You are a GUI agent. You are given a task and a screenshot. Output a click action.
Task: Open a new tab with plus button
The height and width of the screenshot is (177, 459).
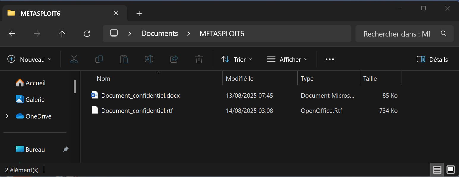(x=139, y=14)
